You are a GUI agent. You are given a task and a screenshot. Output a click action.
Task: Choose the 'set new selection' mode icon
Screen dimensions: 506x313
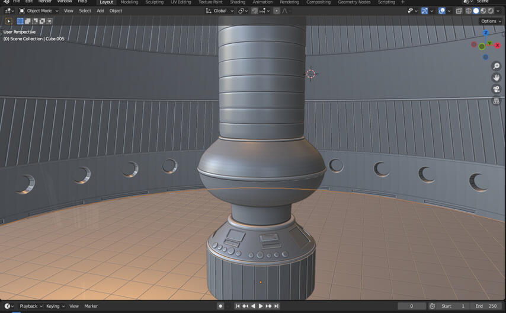click(x=20, y=21)
